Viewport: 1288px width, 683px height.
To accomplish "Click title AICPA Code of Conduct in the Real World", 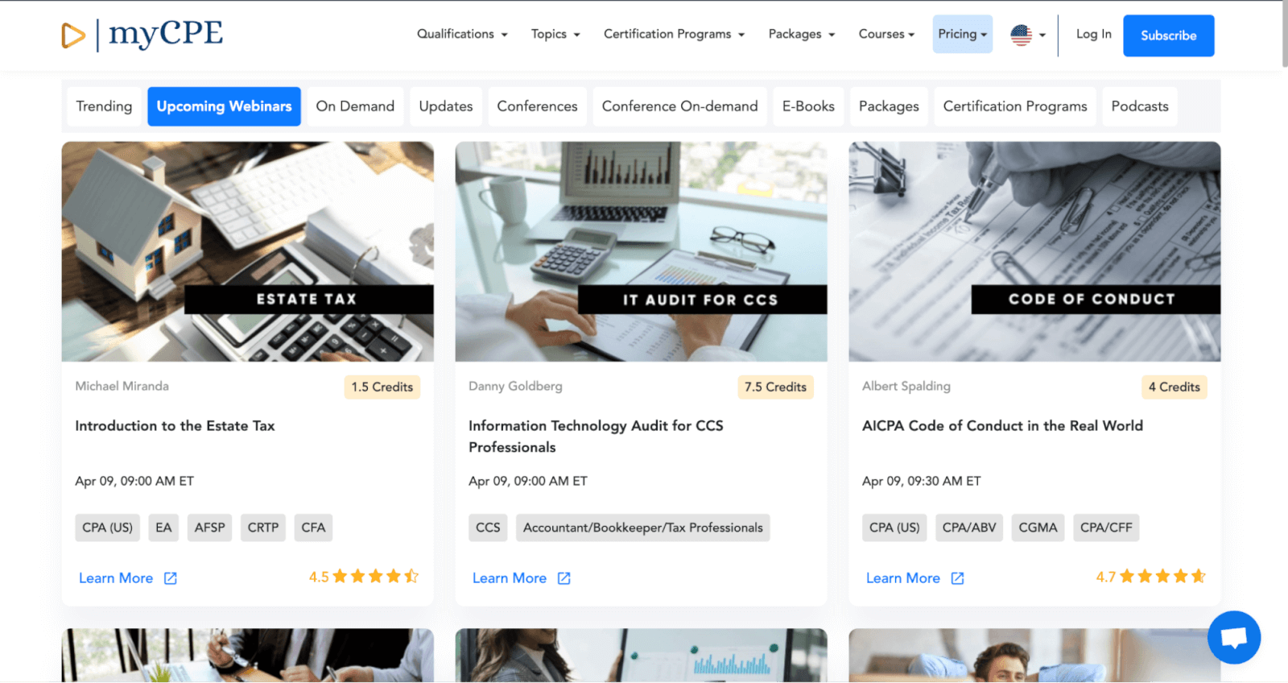I will (1002, 426).
